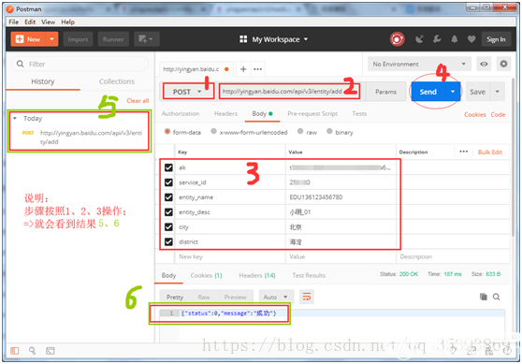This screenshot has height=364, width=522.
Task: Show response Headers (14) tab
Action: click(257, 275)
